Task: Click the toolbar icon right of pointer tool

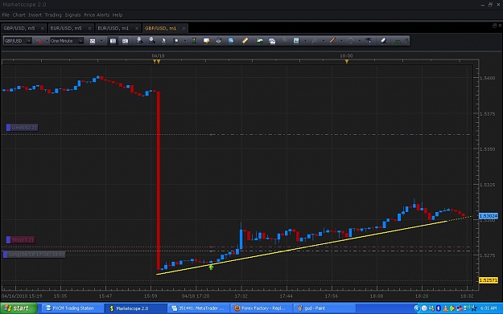Action: point(175,41)
